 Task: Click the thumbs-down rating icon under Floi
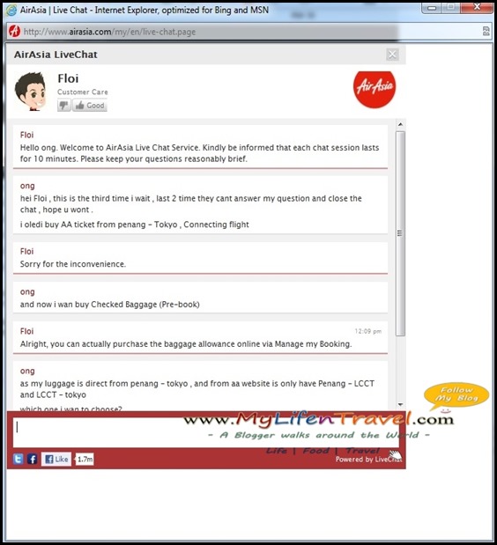(64, 106)
